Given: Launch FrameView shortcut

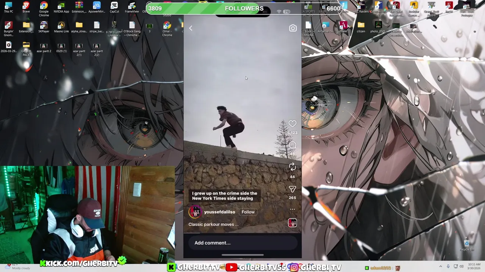Looking at the screenshot, I should pos(132,7).
